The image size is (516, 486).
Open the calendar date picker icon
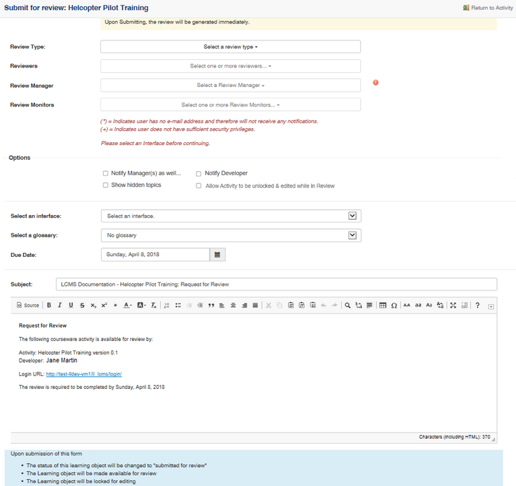[217, 255]
